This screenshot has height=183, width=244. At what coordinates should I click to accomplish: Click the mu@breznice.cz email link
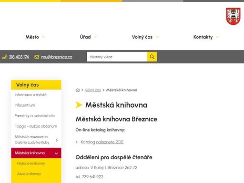pos(57,57)
